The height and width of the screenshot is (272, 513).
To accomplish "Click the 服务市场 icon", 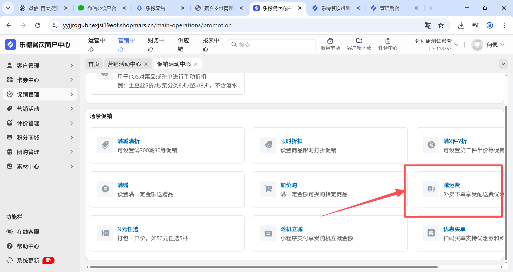I will click(x=330, y=41).
